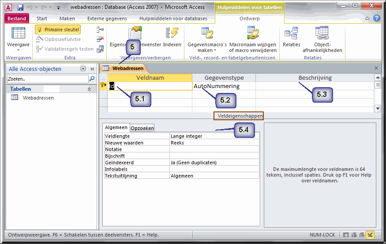Open Hulpmiddelen voor databases tab
Screen dimensions: 386x244
[x=173, y=18]
